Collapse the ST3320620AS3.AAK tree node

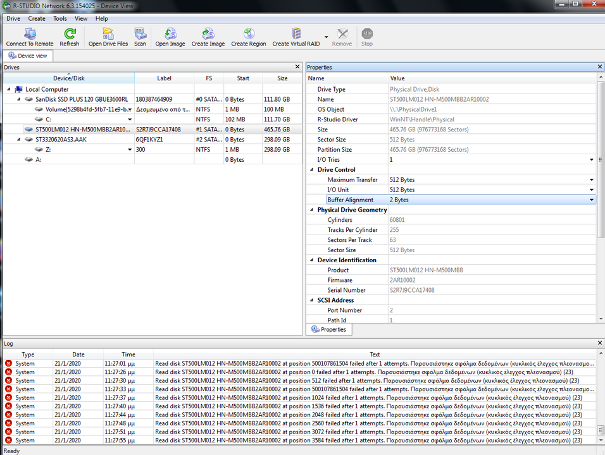coord(18,139)
